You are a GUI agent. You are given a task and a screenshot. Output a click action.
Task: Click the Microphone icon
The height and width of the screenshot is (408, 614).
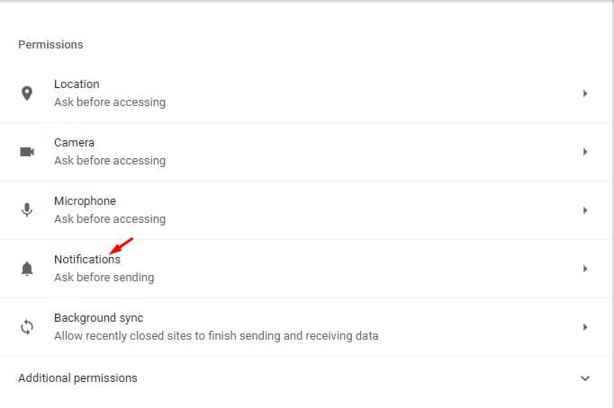pyautogui.click(x=27, y=210)
